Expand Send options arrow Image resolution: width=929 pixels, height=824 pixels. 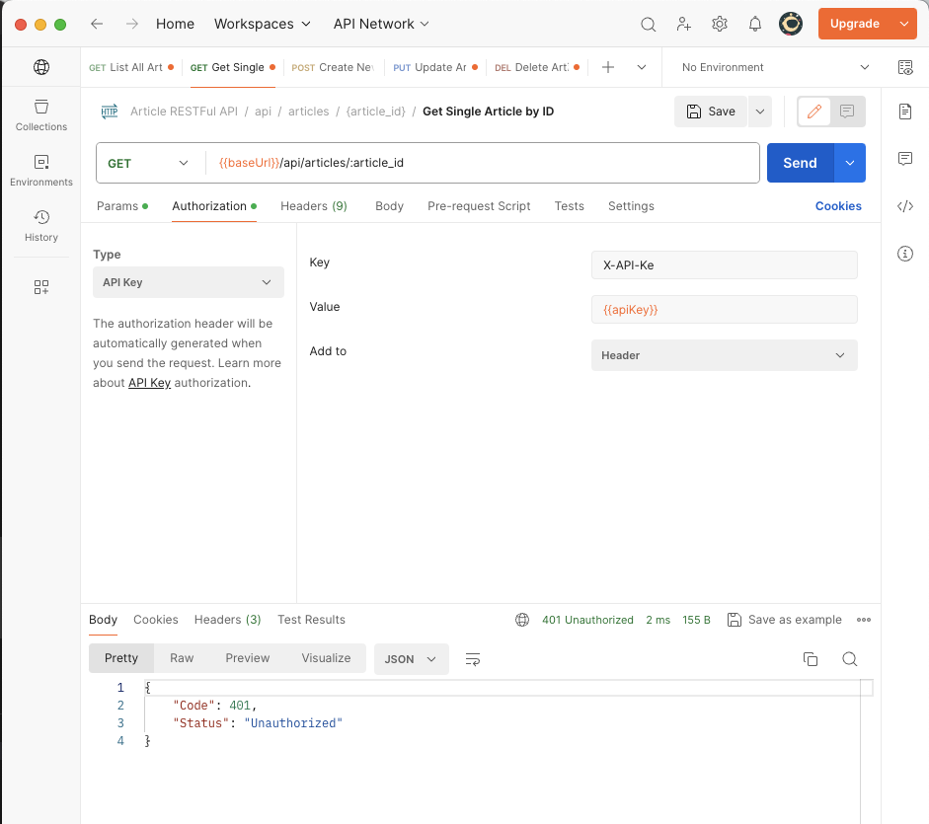tap(850, 163)
